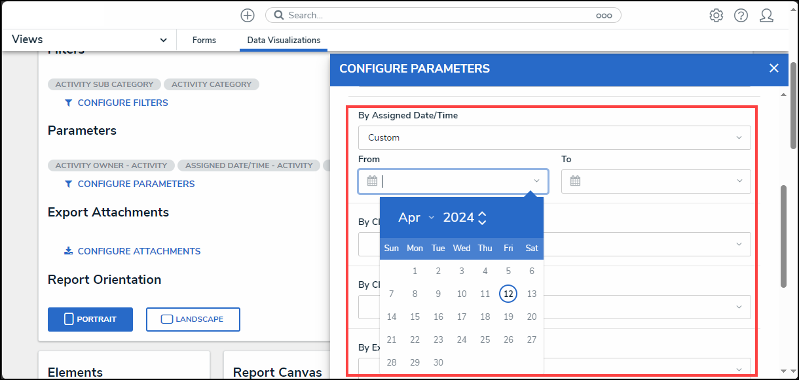799x380 pixels.
Task: Click the Configure Attachments link
Action: [139, 251]
